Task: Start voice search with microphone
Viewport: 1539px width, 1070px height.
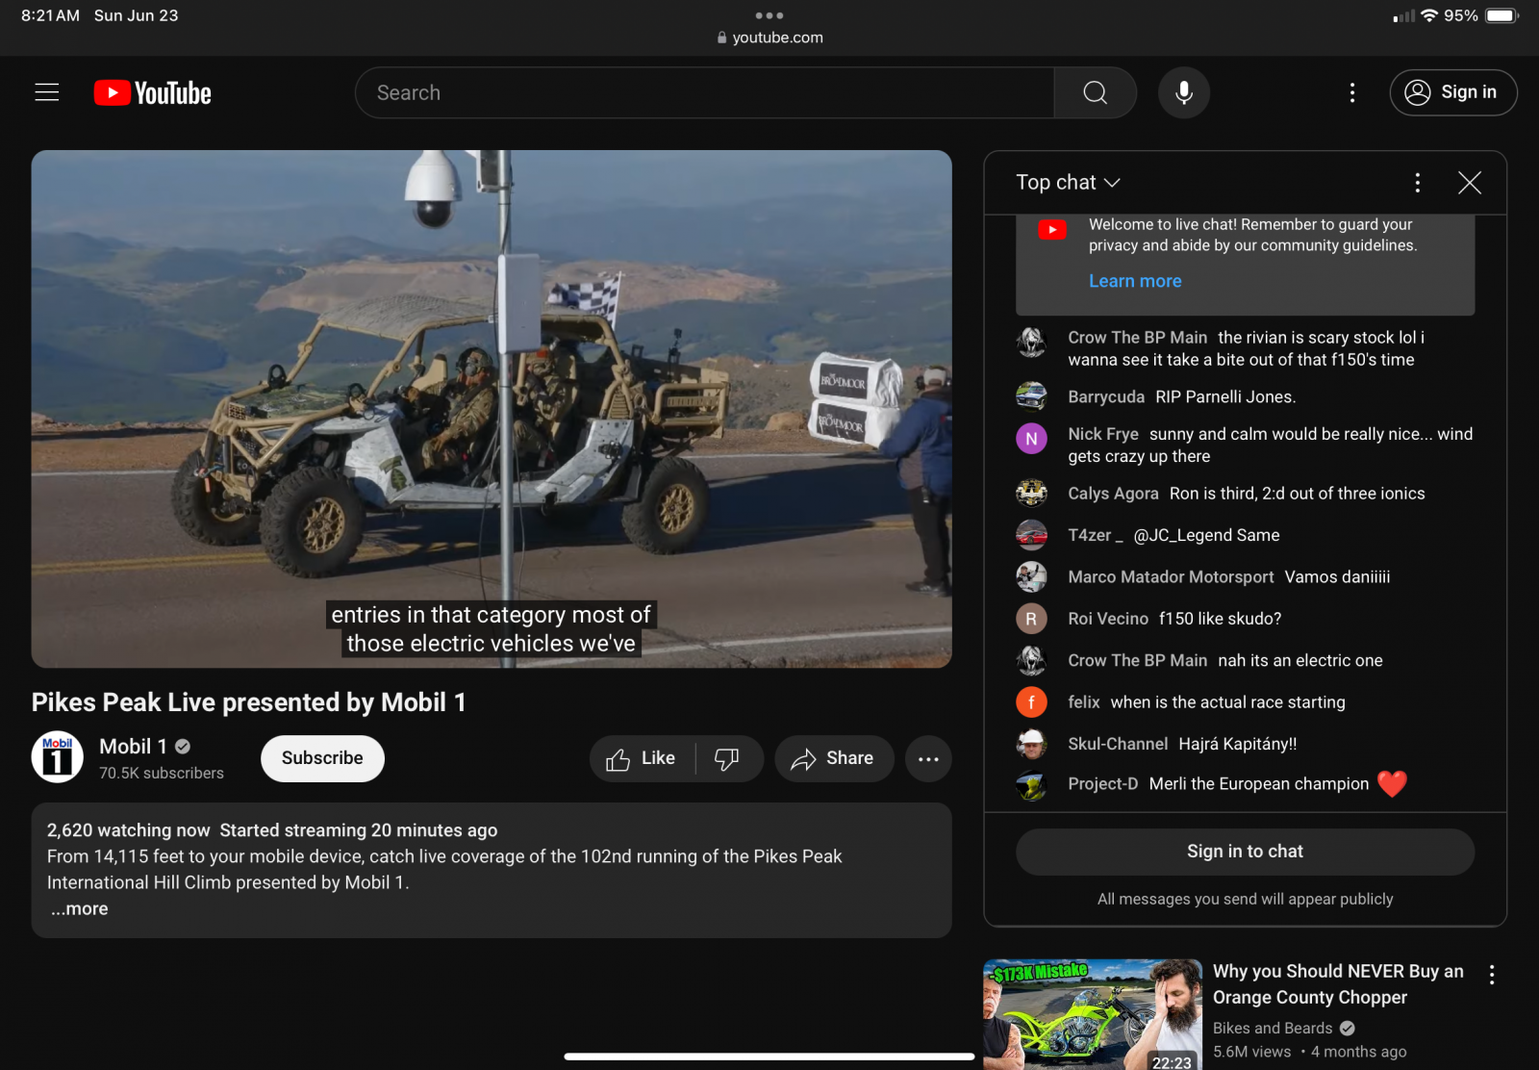Action: coord(1184,92)
